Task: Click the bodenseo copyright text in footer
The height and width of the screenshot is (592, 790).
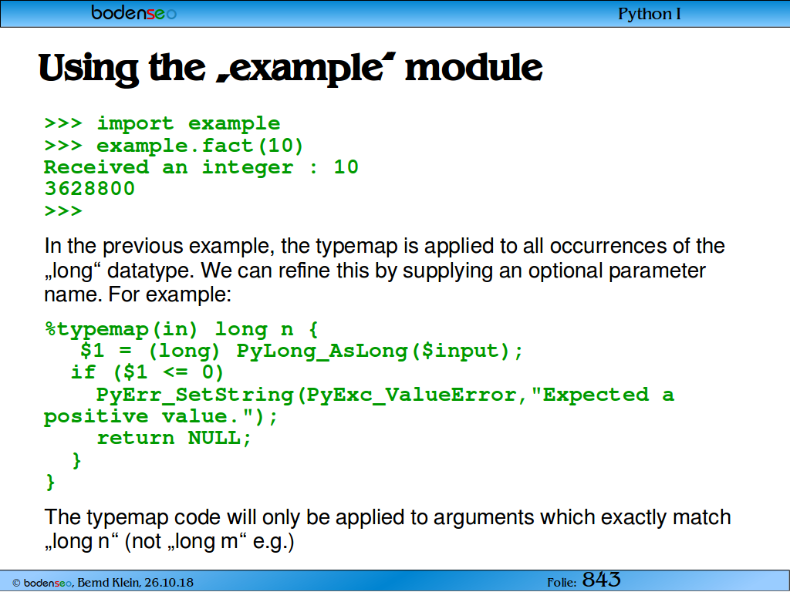Action: pyautogui.click(x=103, y=583)
